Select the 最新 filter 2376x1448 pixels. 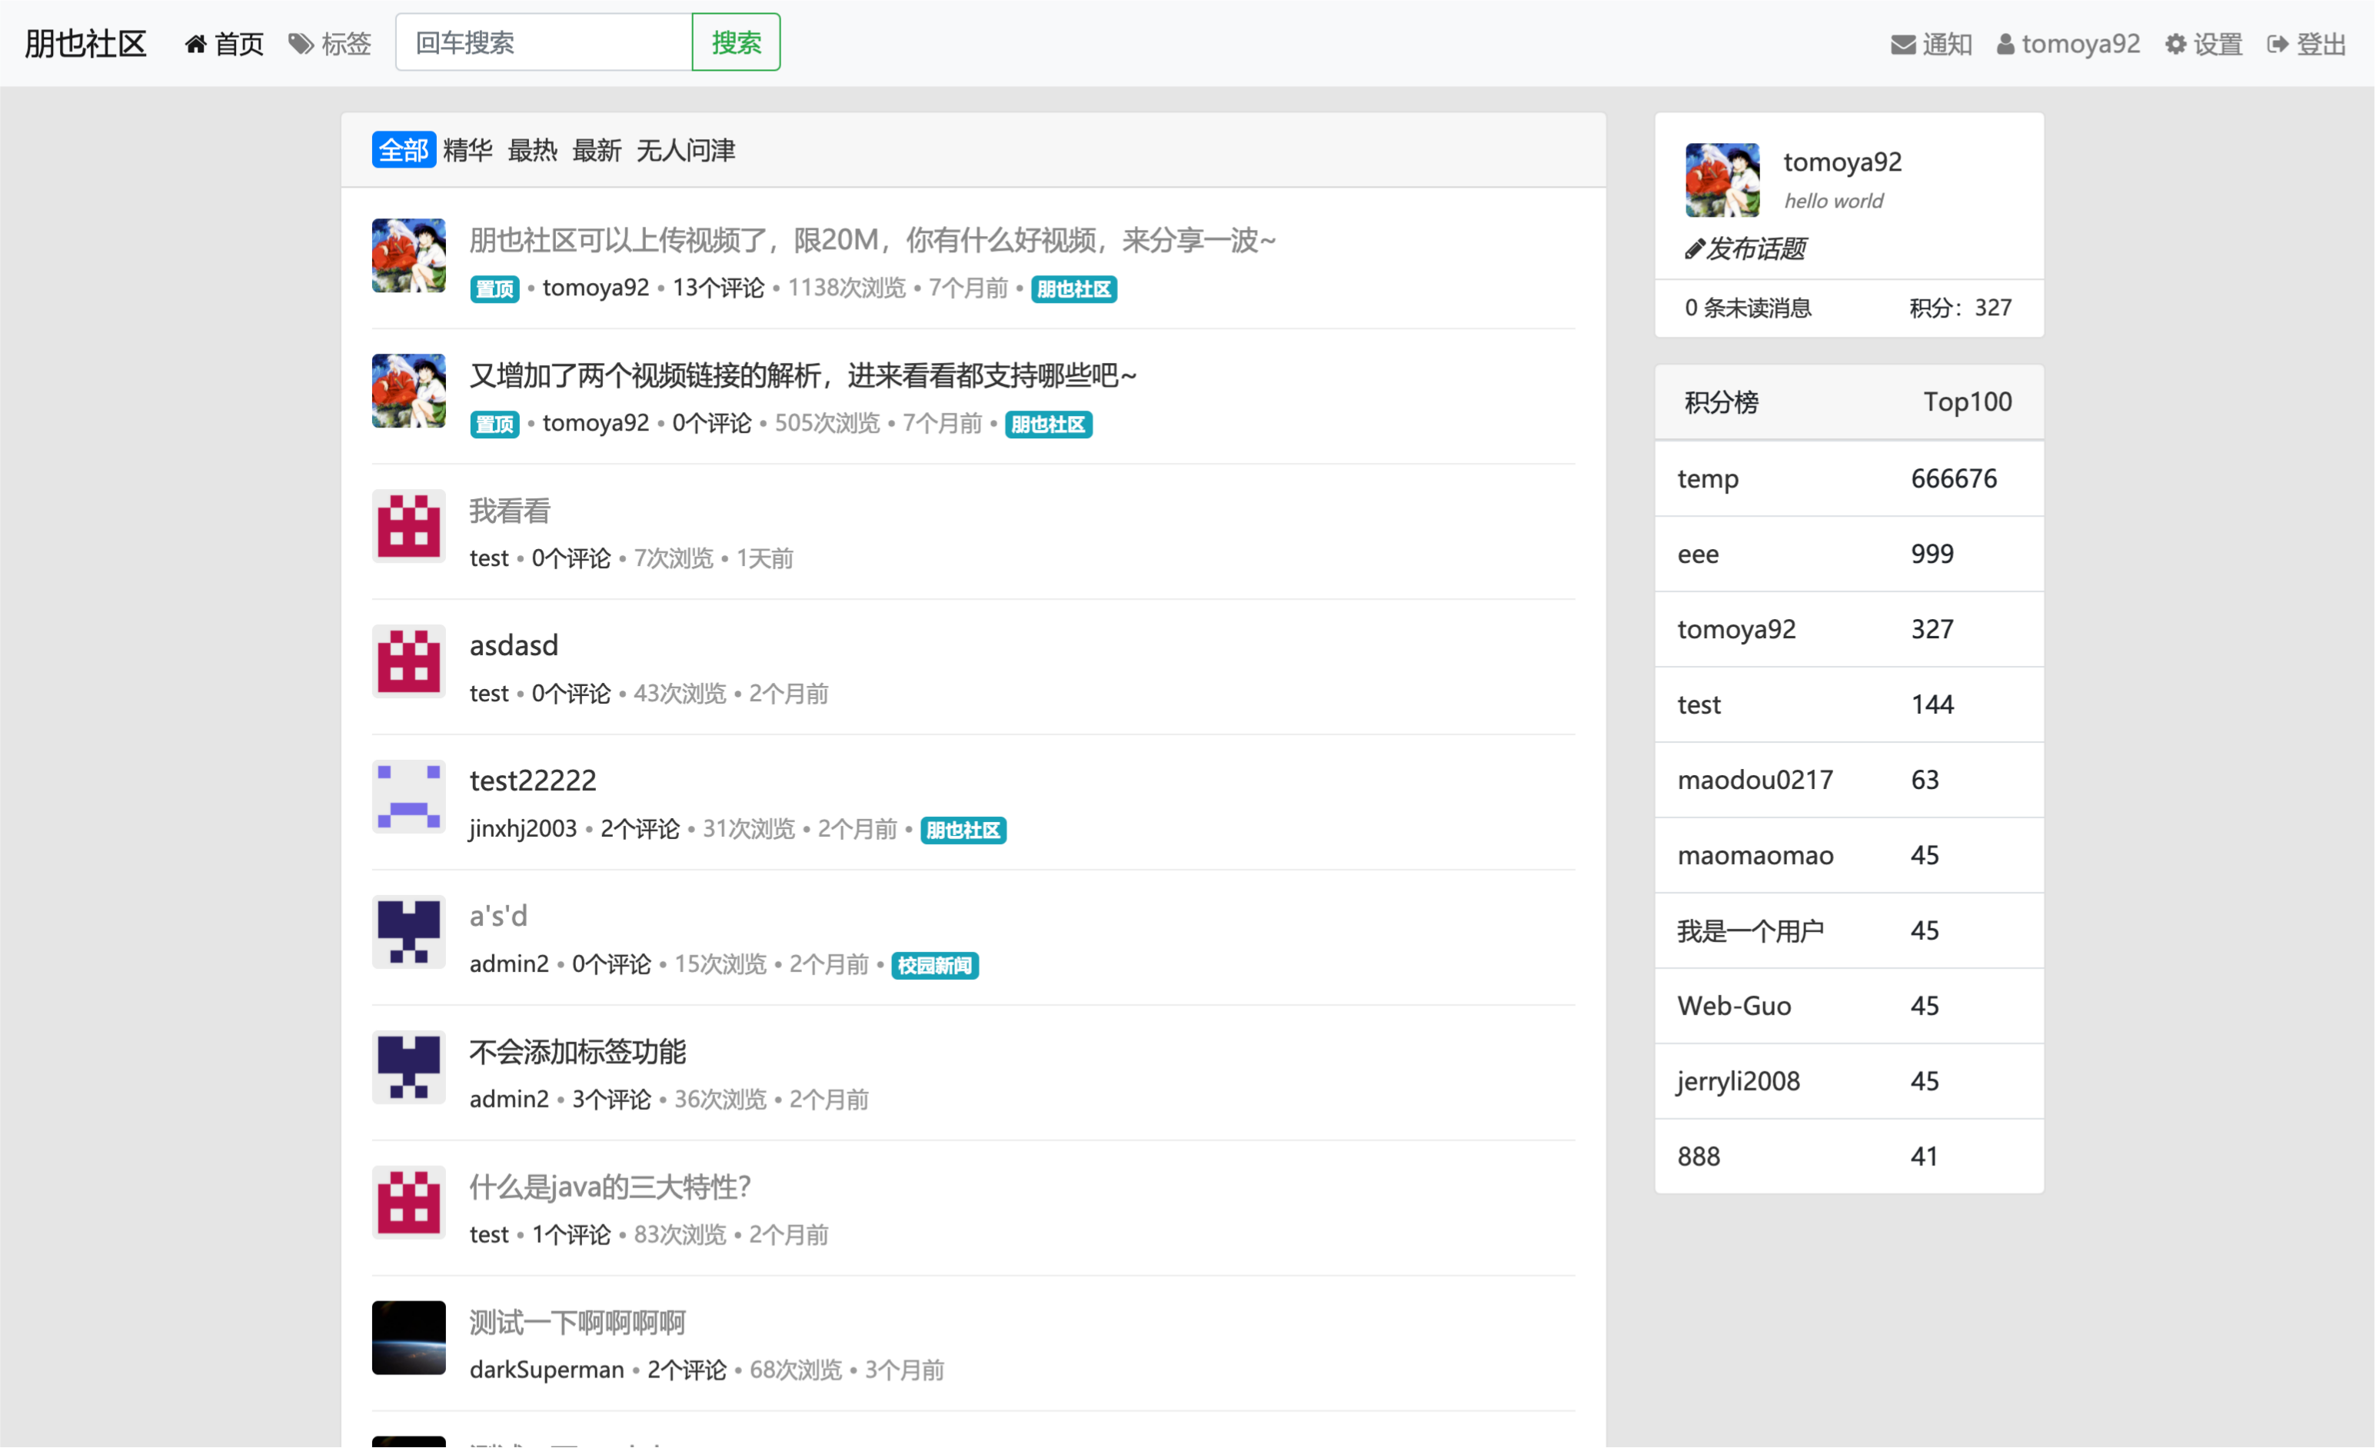[x=598, y=149]
